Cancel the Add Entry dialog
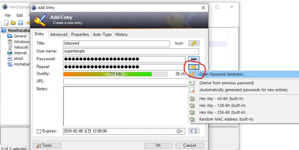Image resolution: width=299 pixels, height=150 pixels. point(190,145)
